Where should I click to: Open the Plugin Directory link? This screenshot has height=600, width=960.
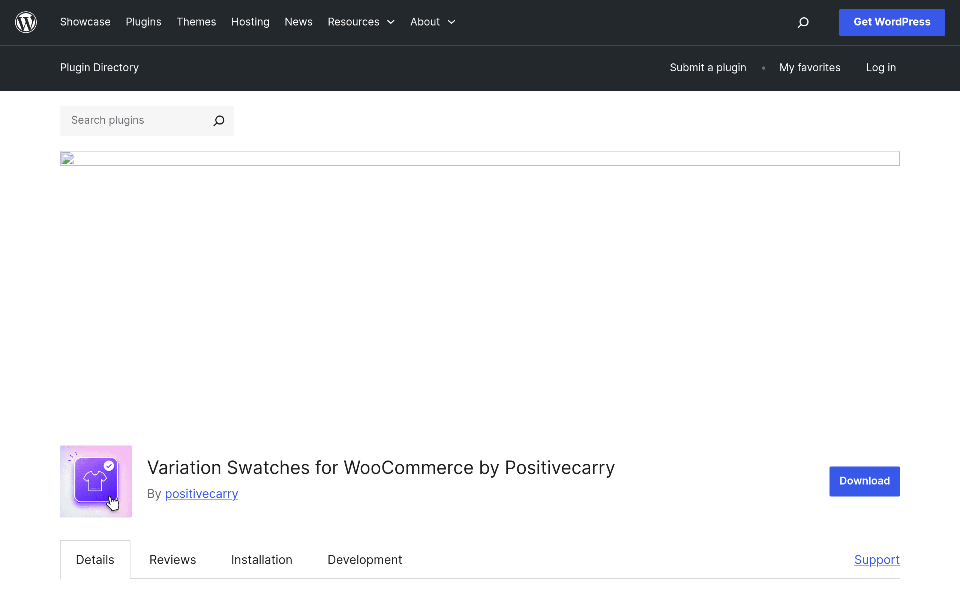point(99,68)
